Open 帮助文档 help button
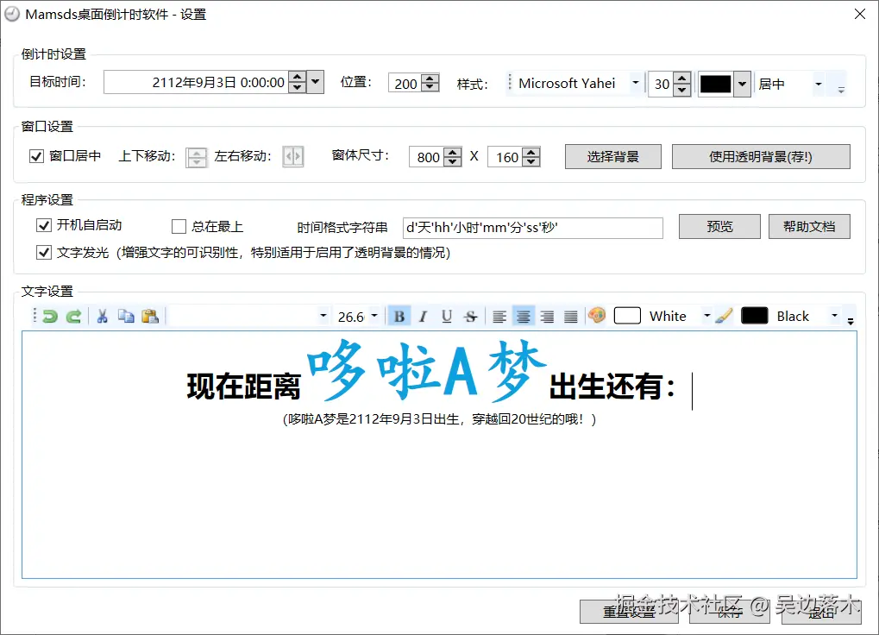 point(809,226)
